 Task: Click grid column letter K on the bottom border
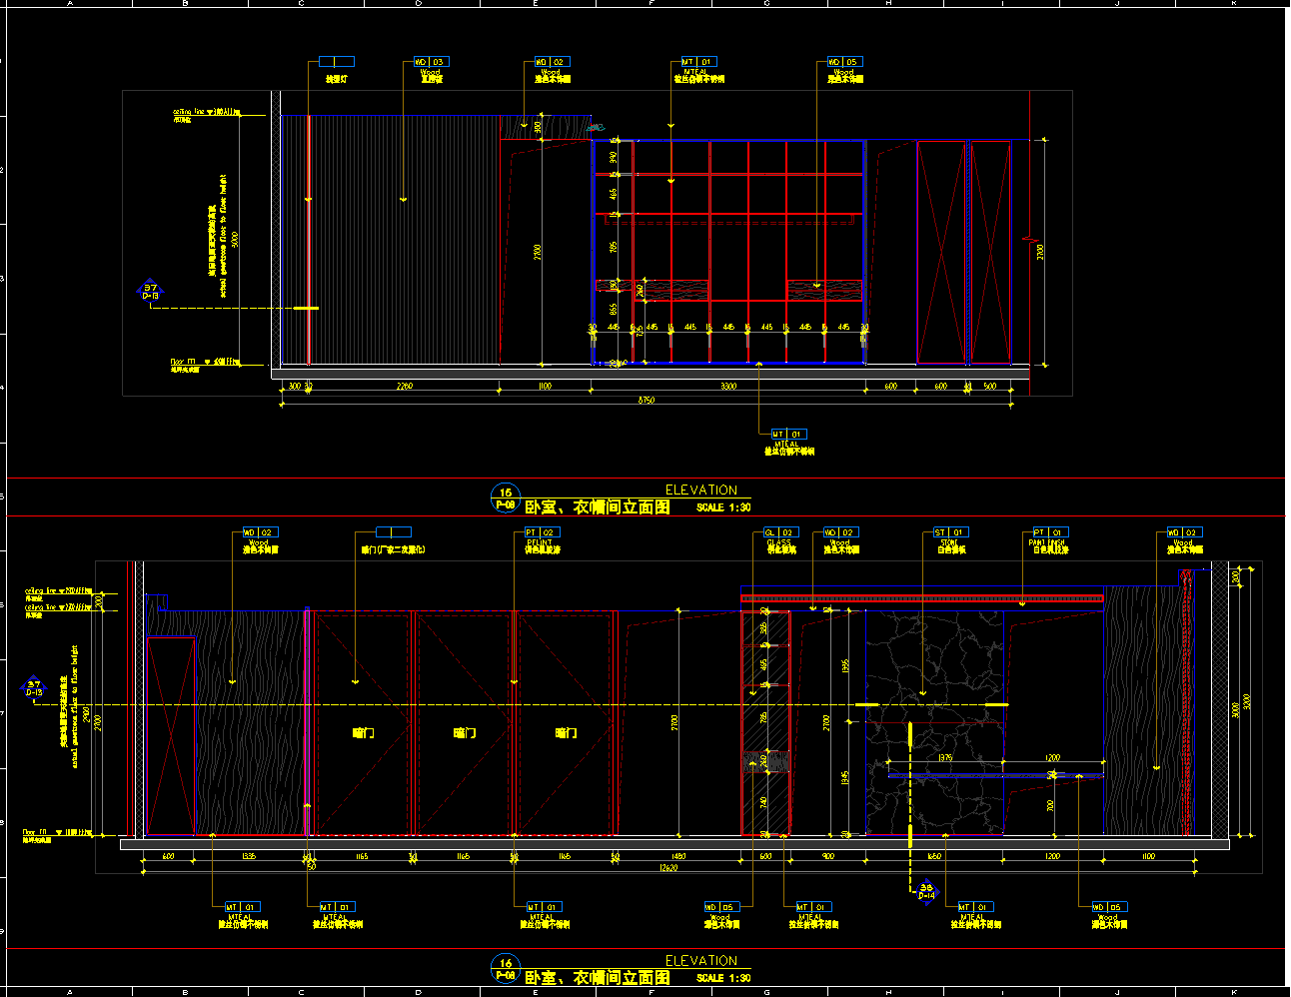pos(1234,992)
